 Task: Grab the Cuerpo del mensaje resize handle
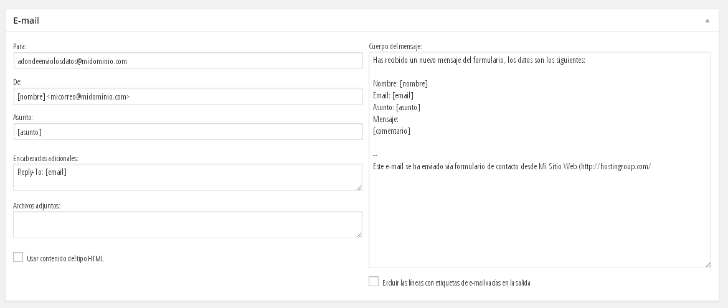click(x=707, y=264)
